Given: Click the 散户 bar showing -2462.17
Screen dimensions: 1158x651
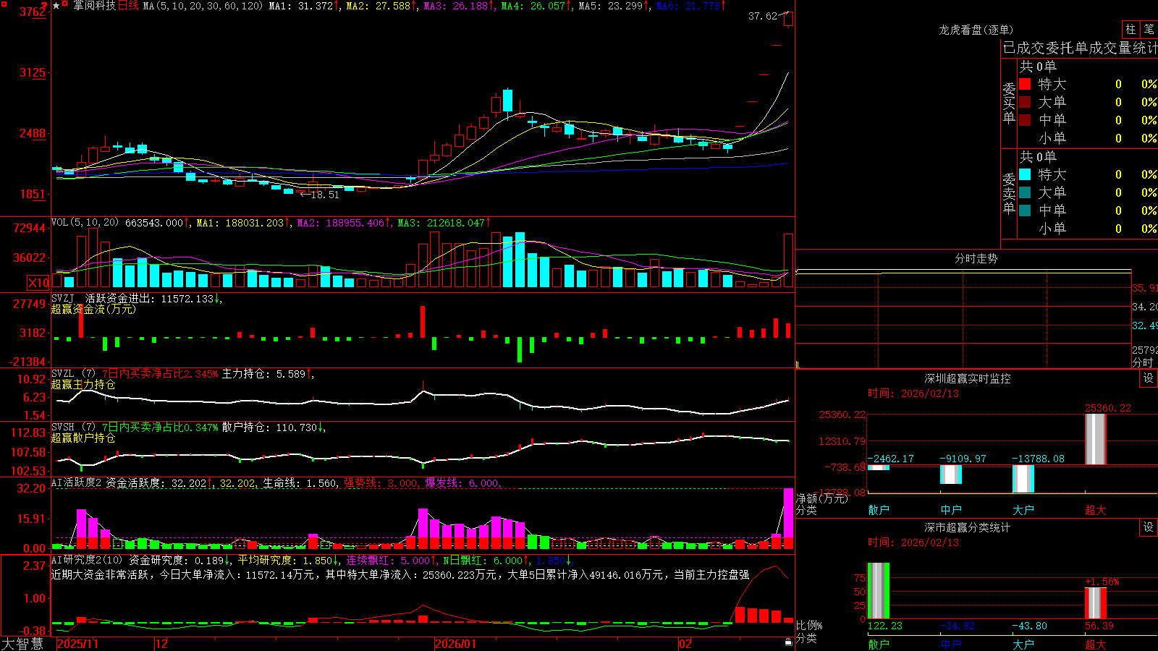Looking at the screenshot, I should (x=879, y=467).
